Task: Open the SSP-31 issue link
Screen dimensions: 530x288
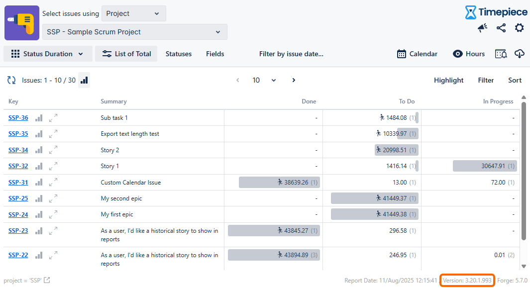Action: (18, 183)
